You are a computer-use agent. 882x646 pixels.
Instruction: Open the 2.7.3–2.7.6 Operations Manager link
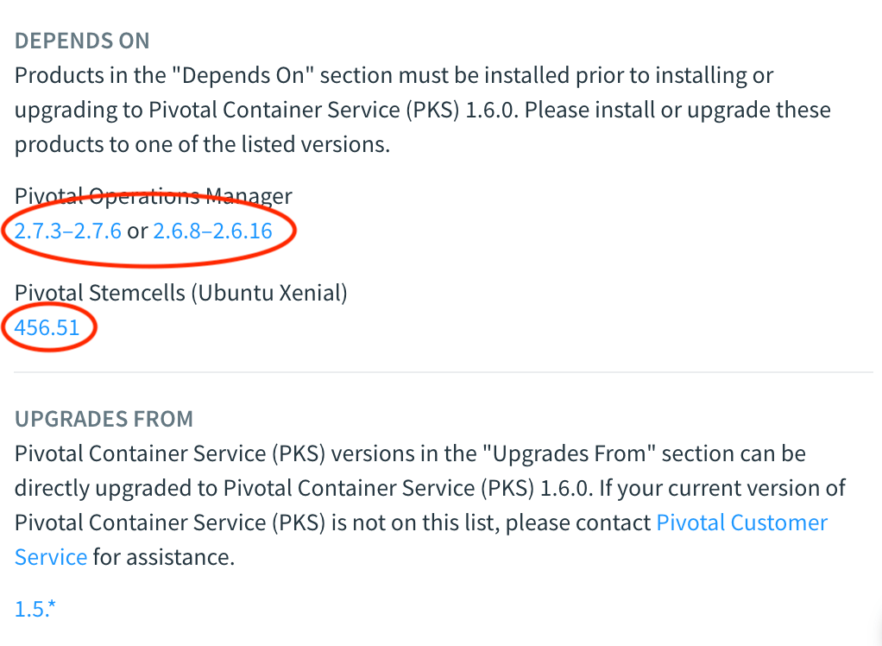click(x=67, y=231)
